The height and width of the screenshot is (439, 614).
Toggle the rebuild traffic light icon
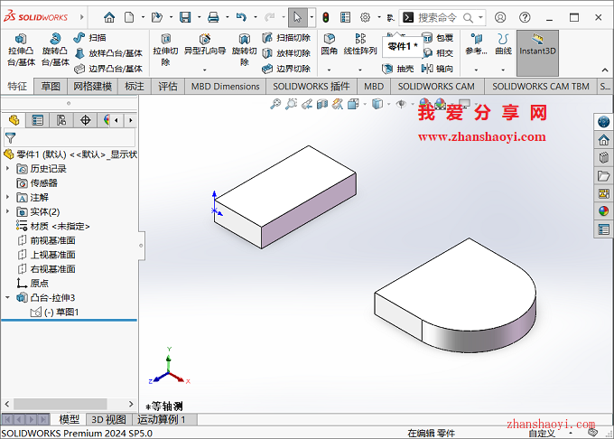pos(325,17)
